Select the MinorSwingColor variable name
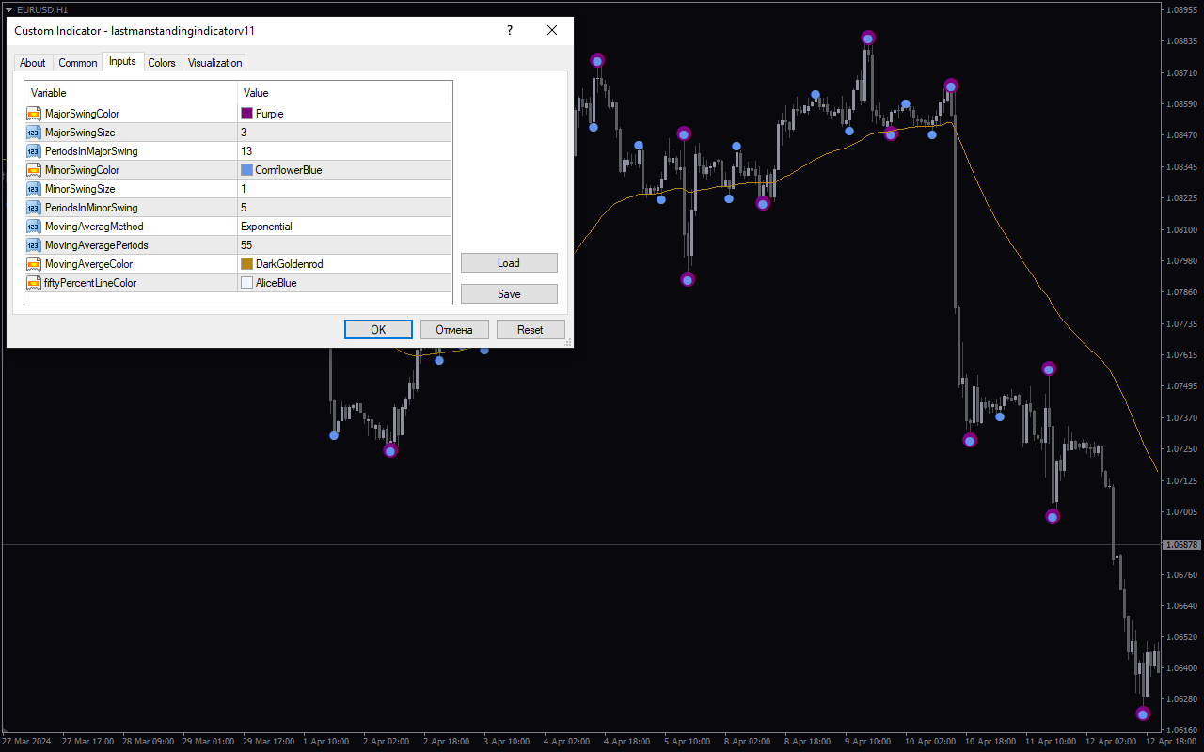Viewport: 1204px width, 752px height. pyautogui.click(x=82, y=170)
